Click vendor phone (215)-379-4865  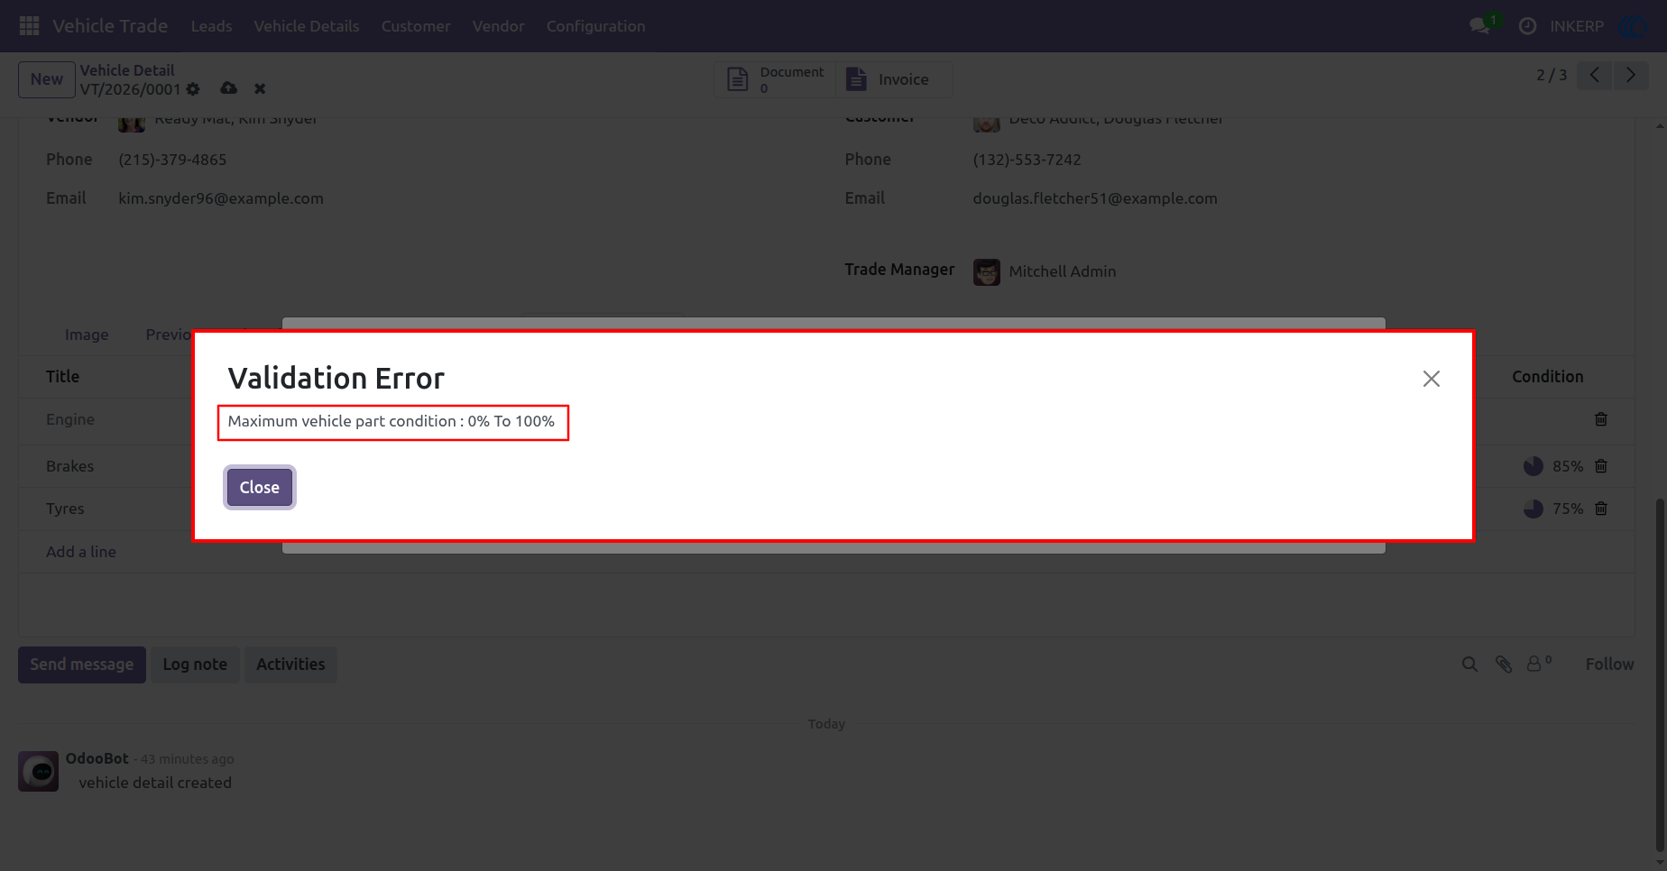click(172, 160)
